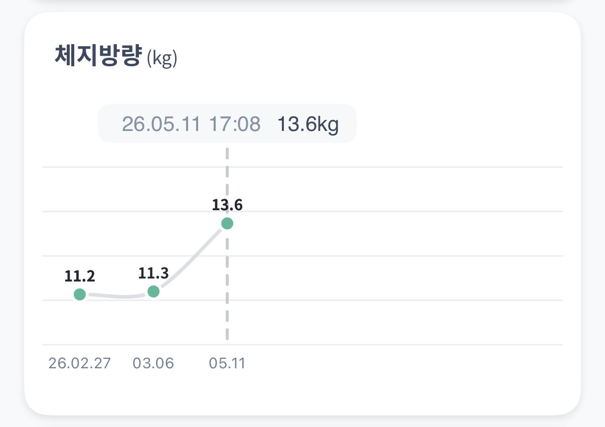Image resolution: width=605 pixels, height=427 pixels.
Task: Click the 11.3 value label
Action: click(154, 273)
